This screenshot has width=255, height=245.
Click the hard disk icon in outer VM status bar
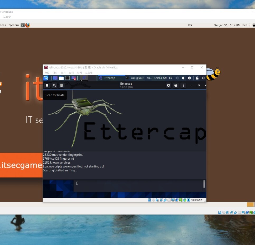click(220, 212)
